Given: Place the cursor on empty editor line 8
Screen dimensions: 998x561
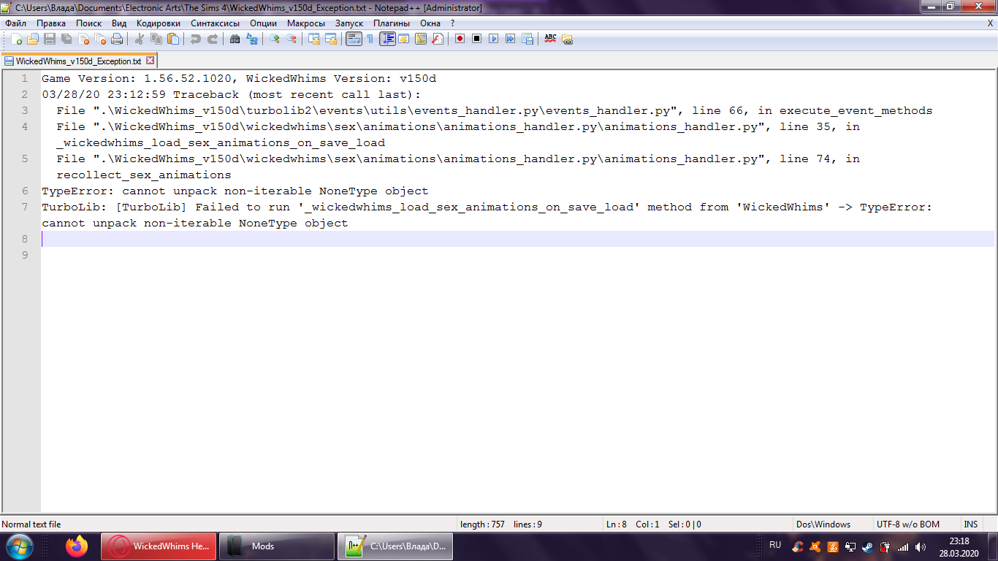Looking at the screenshot, I should pyautogui.click(x=517, y=239).
